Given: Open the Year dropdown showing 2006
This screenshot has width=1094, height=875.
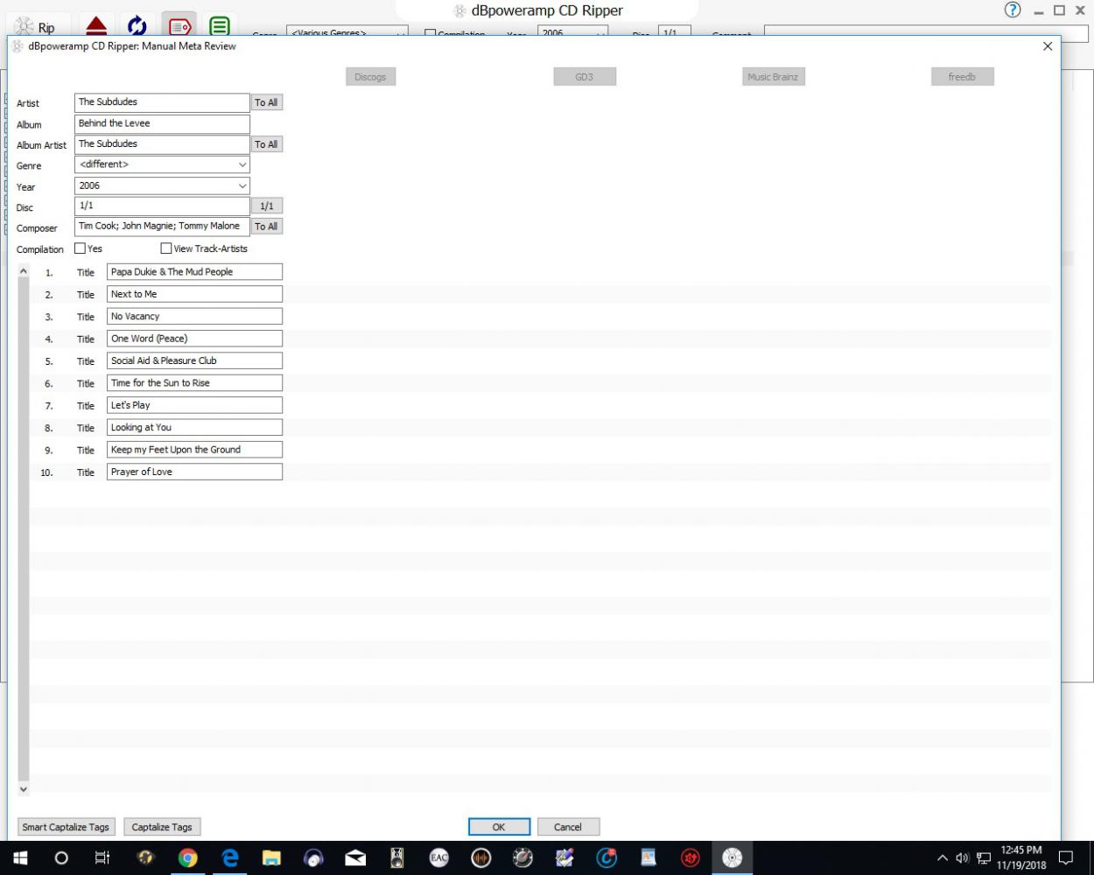Looking at the screenshot, I should tap(242, 185).
